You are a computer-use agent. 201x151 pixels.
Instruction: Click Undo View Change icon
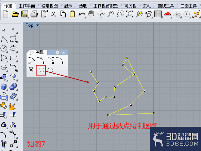point(149,14)
